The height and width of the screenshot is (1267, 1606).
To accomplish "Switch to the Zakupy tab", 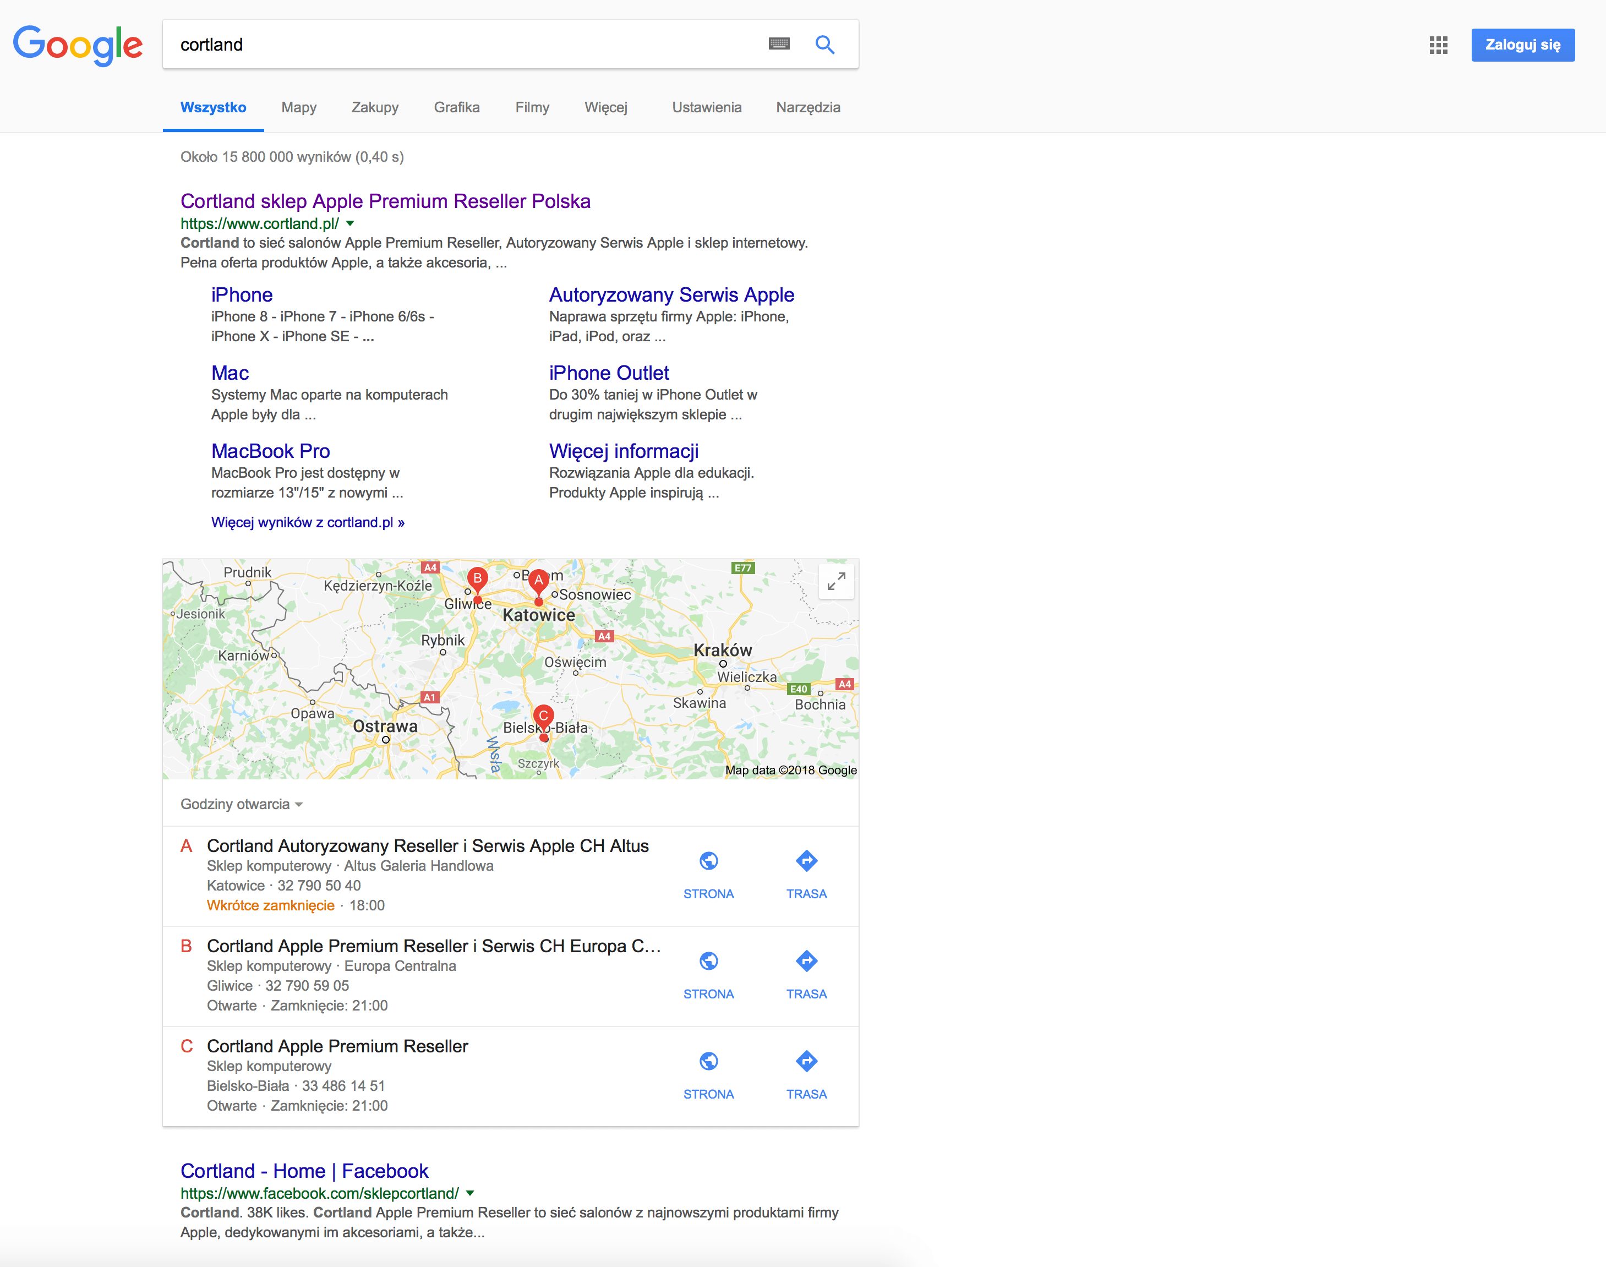I will click(375, 107).
